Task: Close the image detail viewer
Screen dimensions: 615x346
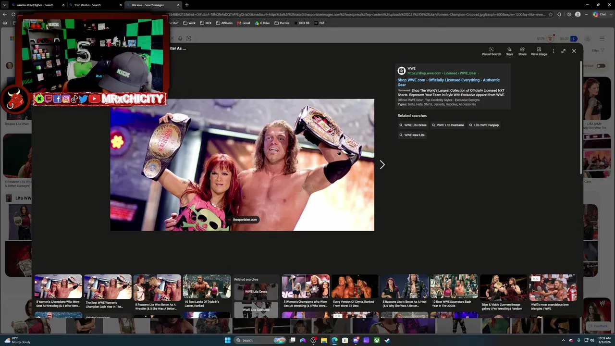Action: tap(574, 51)
